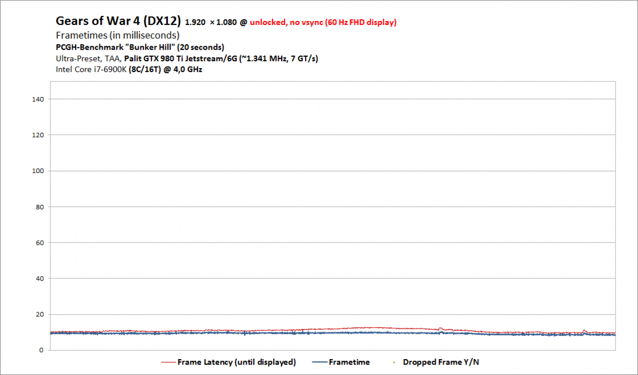Image resolution: width=638 pixels, height=375 pixels.
Task: Click the 80 y-axis label
Action: [x=40, y=207]
